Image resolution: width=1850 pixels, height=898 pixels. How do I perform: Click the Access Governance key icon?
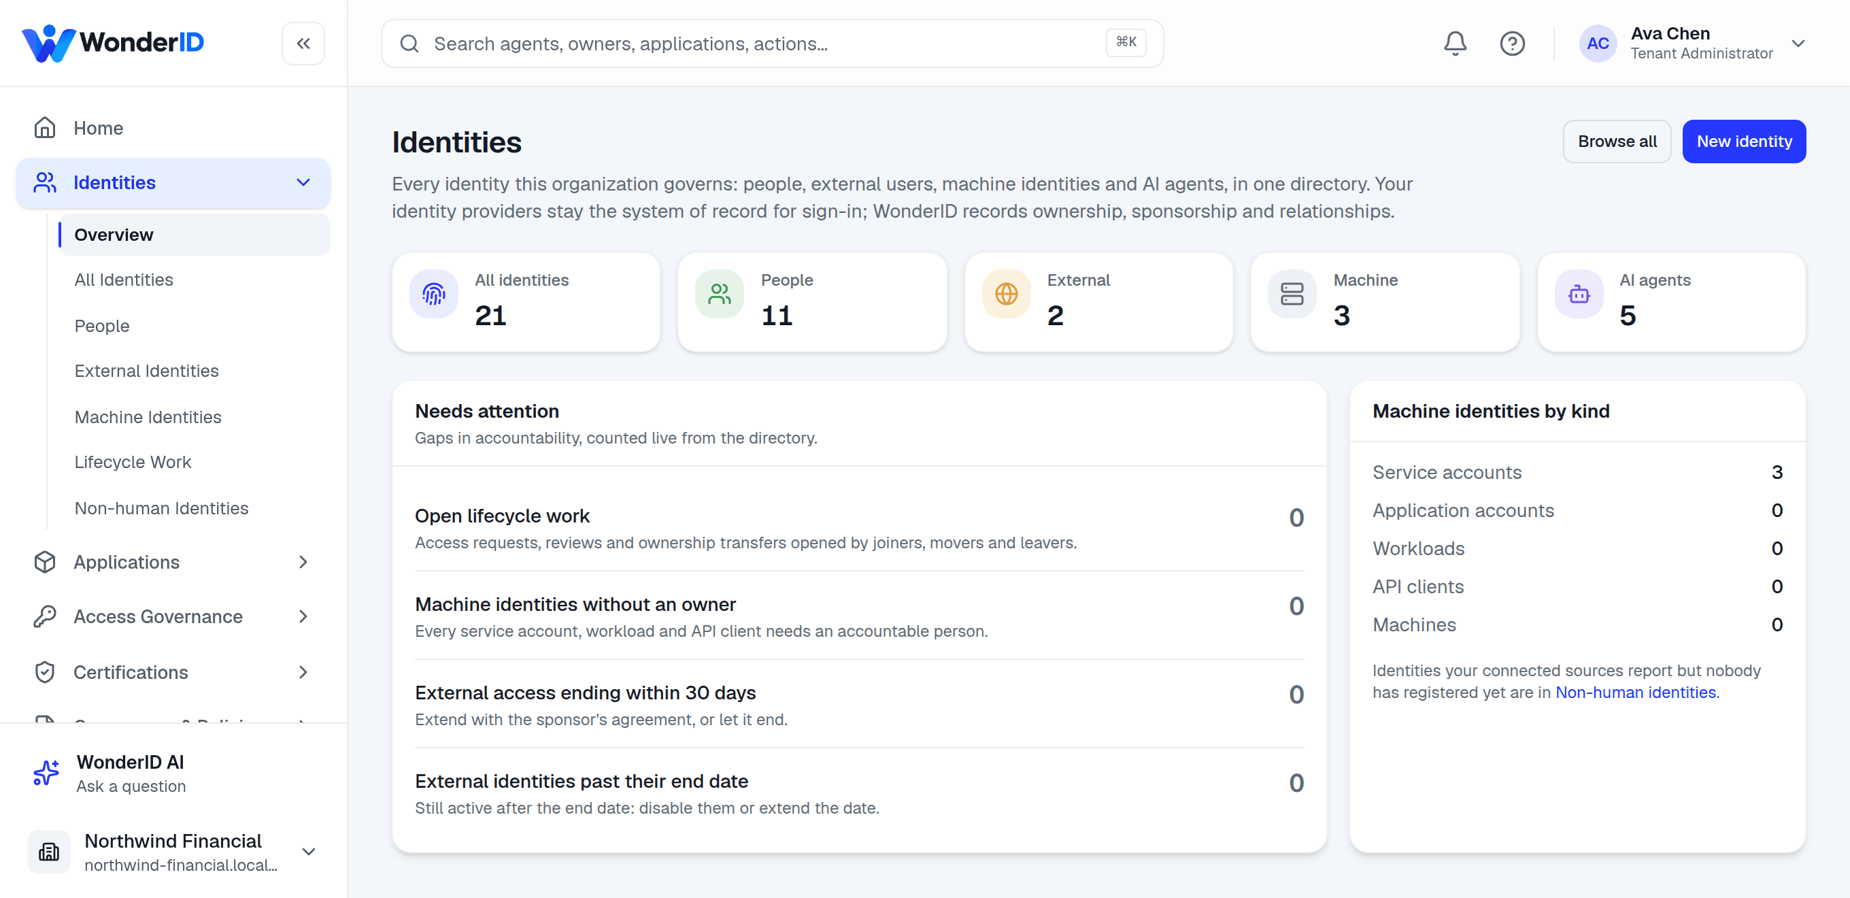(44, 616)
